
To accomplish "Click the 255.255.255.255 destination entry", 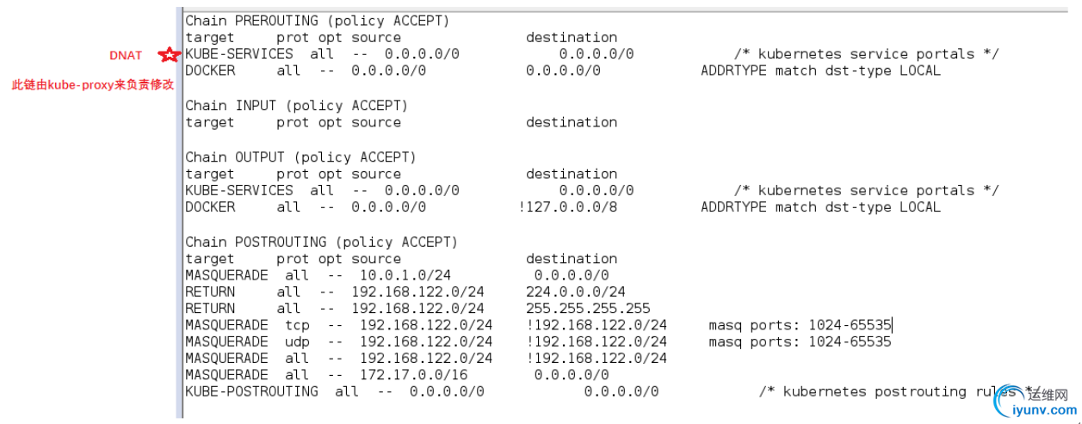I will coord(588,309).
